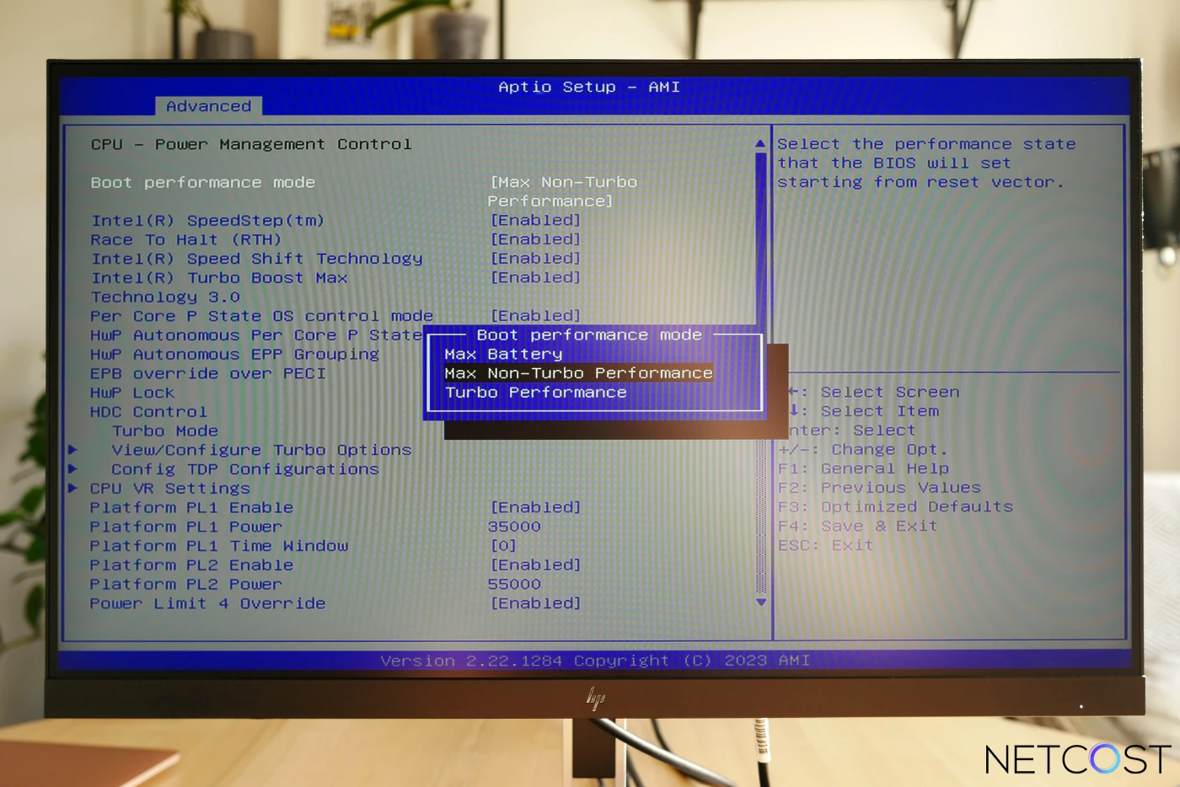The image size is (1180, 787).
Task: Pick Turbo Performance in the popup
Action: [x=536, y=393]
